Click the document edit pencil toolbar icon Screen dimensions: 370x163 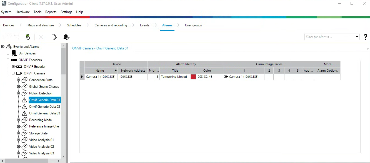[54, 37]
